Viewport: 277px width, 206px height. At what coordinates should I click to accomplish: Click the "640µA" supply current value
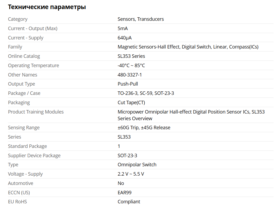pyautogui.click(x=125, y=38)
